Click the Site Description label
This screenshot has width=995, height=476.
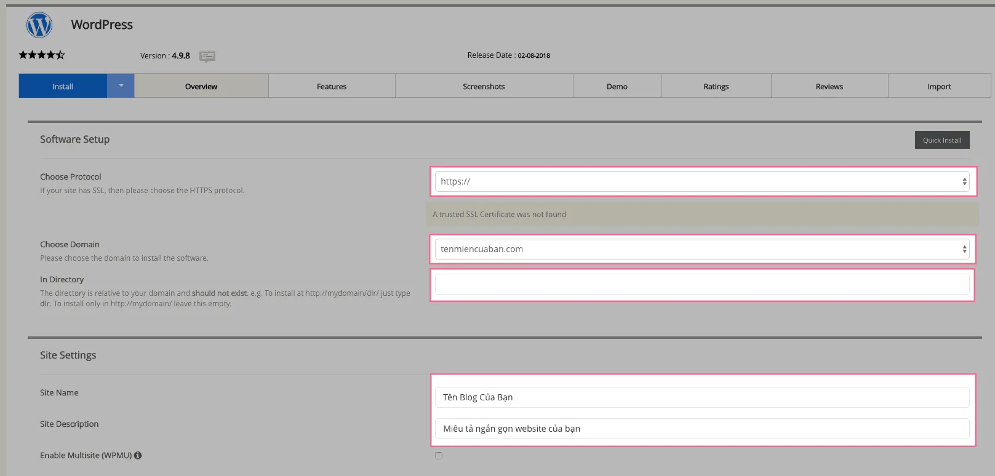(x=69, y=424)
